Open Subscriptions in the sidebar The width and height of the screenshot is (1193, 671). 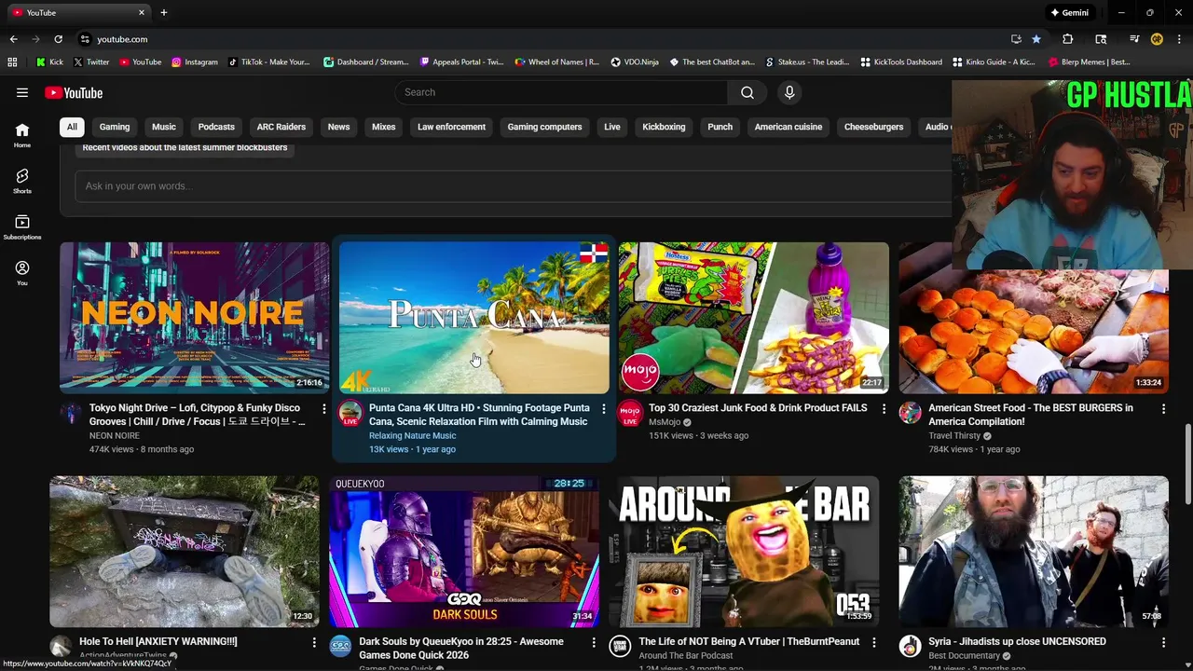22,227
